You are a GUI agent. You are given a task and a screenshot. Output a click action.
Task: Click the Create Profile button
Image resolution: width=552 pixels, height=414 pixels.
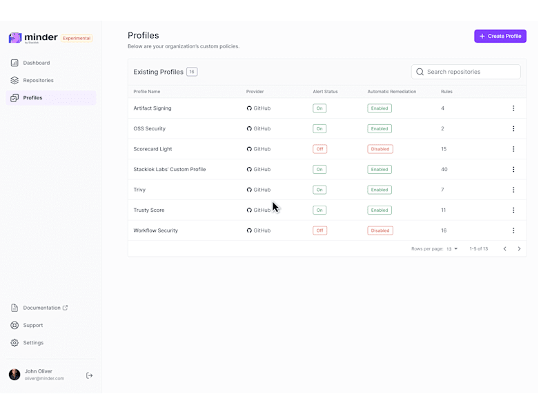click(x=500, y=37)
